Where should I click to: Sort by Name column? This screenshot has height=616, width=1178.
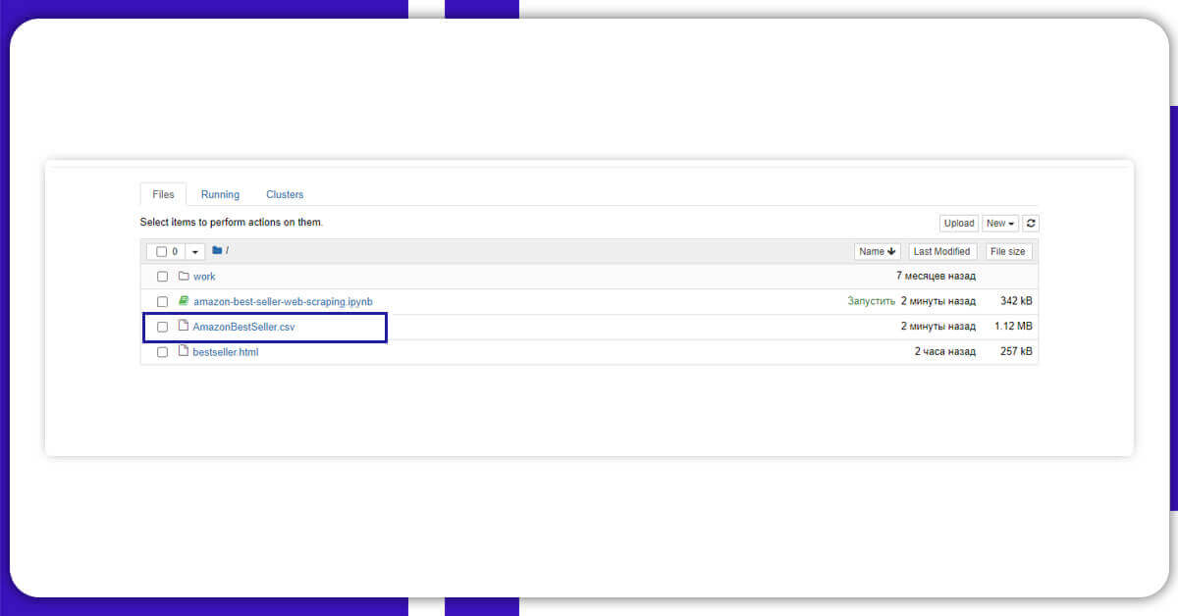(x=878, y=251)
